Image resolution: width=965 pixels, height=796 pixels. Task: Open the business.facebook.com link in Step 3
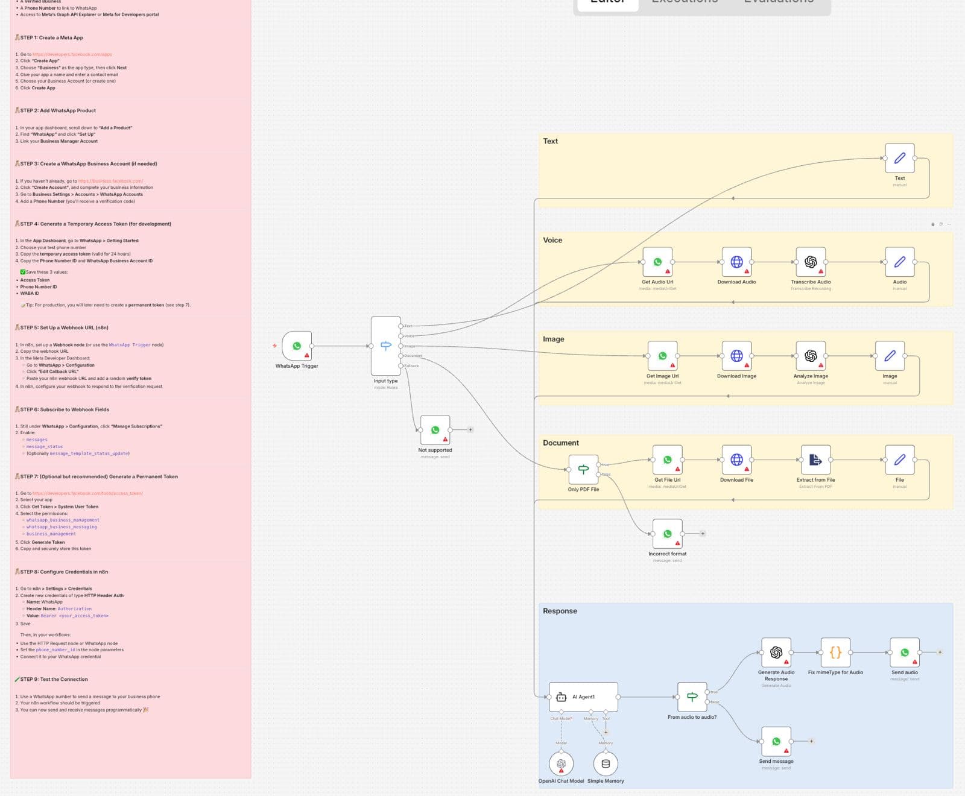pos(110,181)
